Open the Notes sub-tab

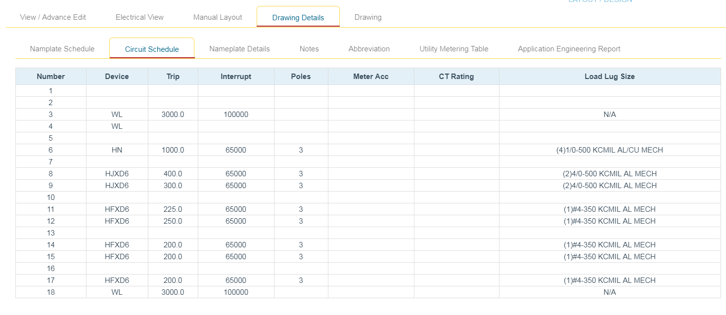(x=309, y=48)
